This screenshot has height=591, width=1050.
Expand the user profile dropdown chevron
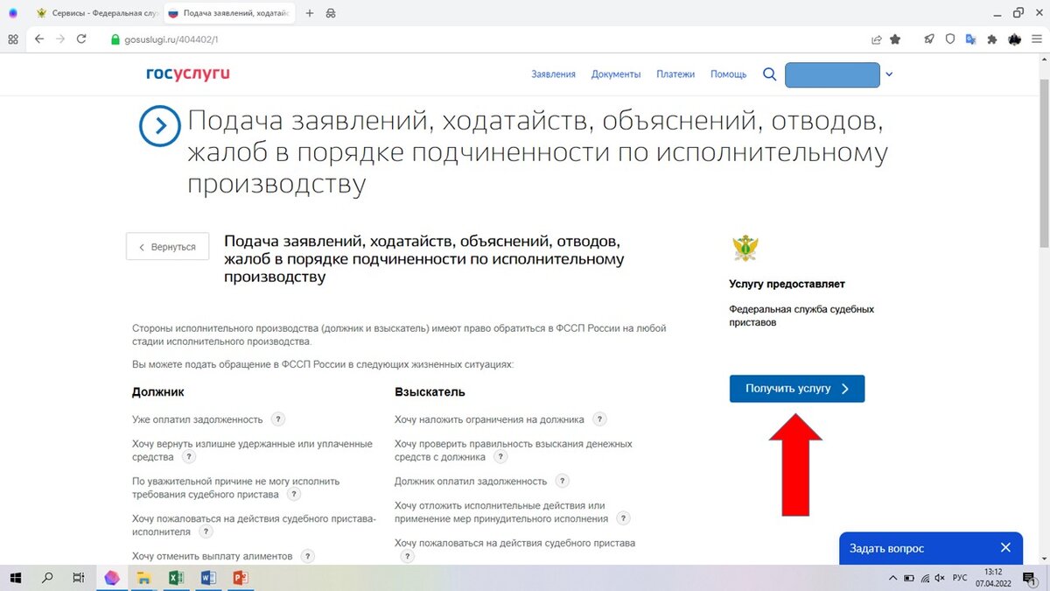(x=889, y=74)
